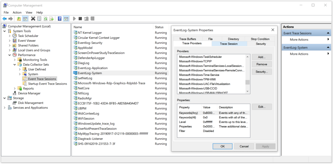Viewport: 333px width, 164px height.
Task: Switch to the Trace Session tab
Action: [x=229, y=44]
